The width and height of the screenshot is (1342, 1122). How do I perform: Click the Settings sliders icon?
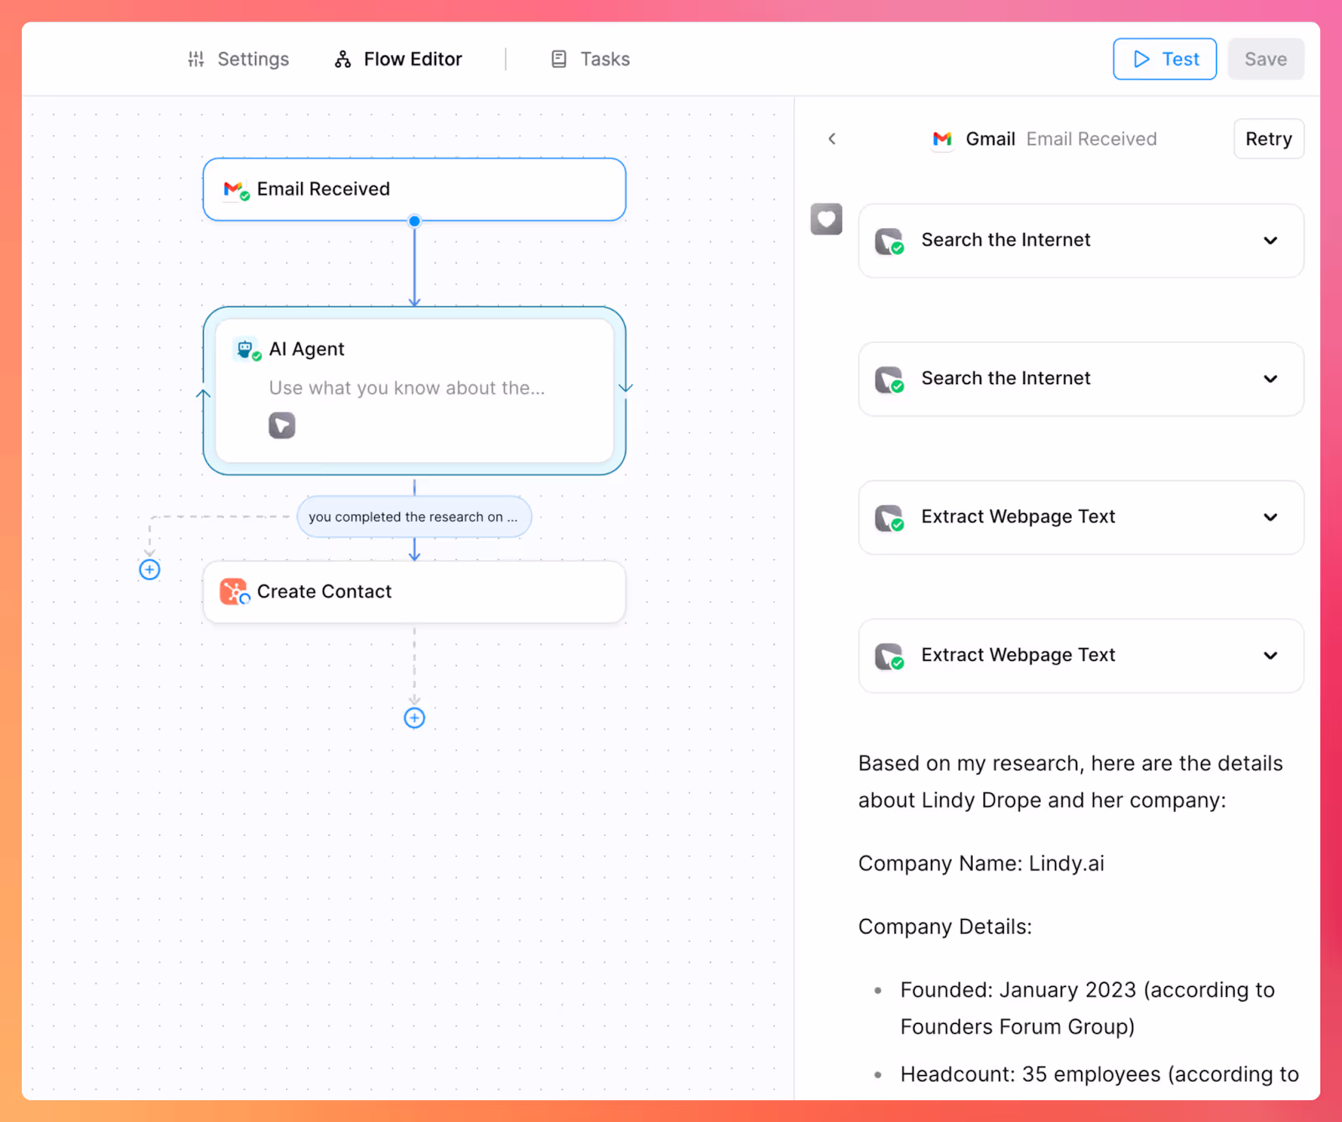(x=196, y=60)
